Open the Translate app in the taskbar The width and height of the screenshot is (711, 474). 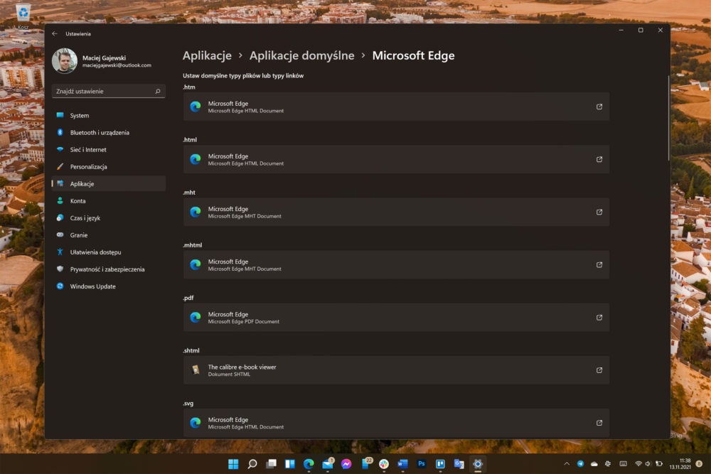(459, 463)
